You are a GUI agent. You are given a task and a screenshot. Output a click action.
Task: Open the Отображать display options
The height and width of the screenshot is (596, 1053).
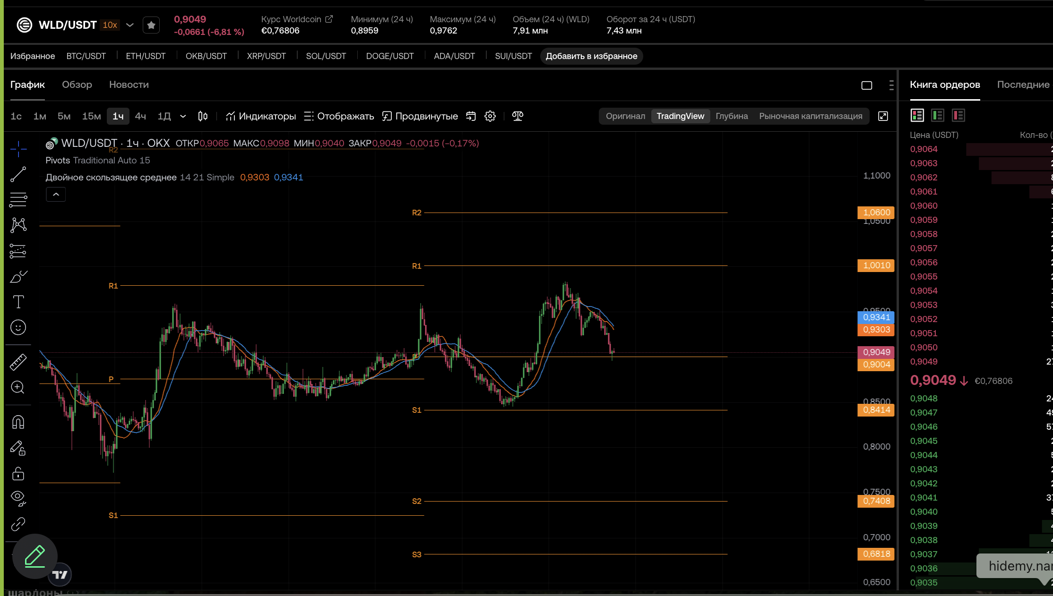(x=339, y=116)
